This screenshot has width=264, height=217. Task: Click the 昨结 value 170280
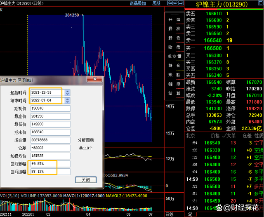(x=254, y=89)
